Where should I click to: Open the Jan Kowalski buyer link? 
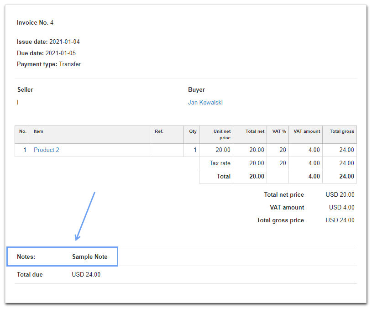point(205,103)
